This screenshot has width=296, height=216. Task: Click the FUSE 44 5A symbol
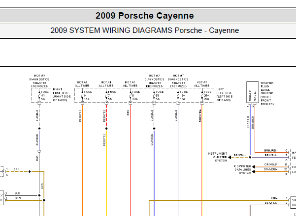39,95
